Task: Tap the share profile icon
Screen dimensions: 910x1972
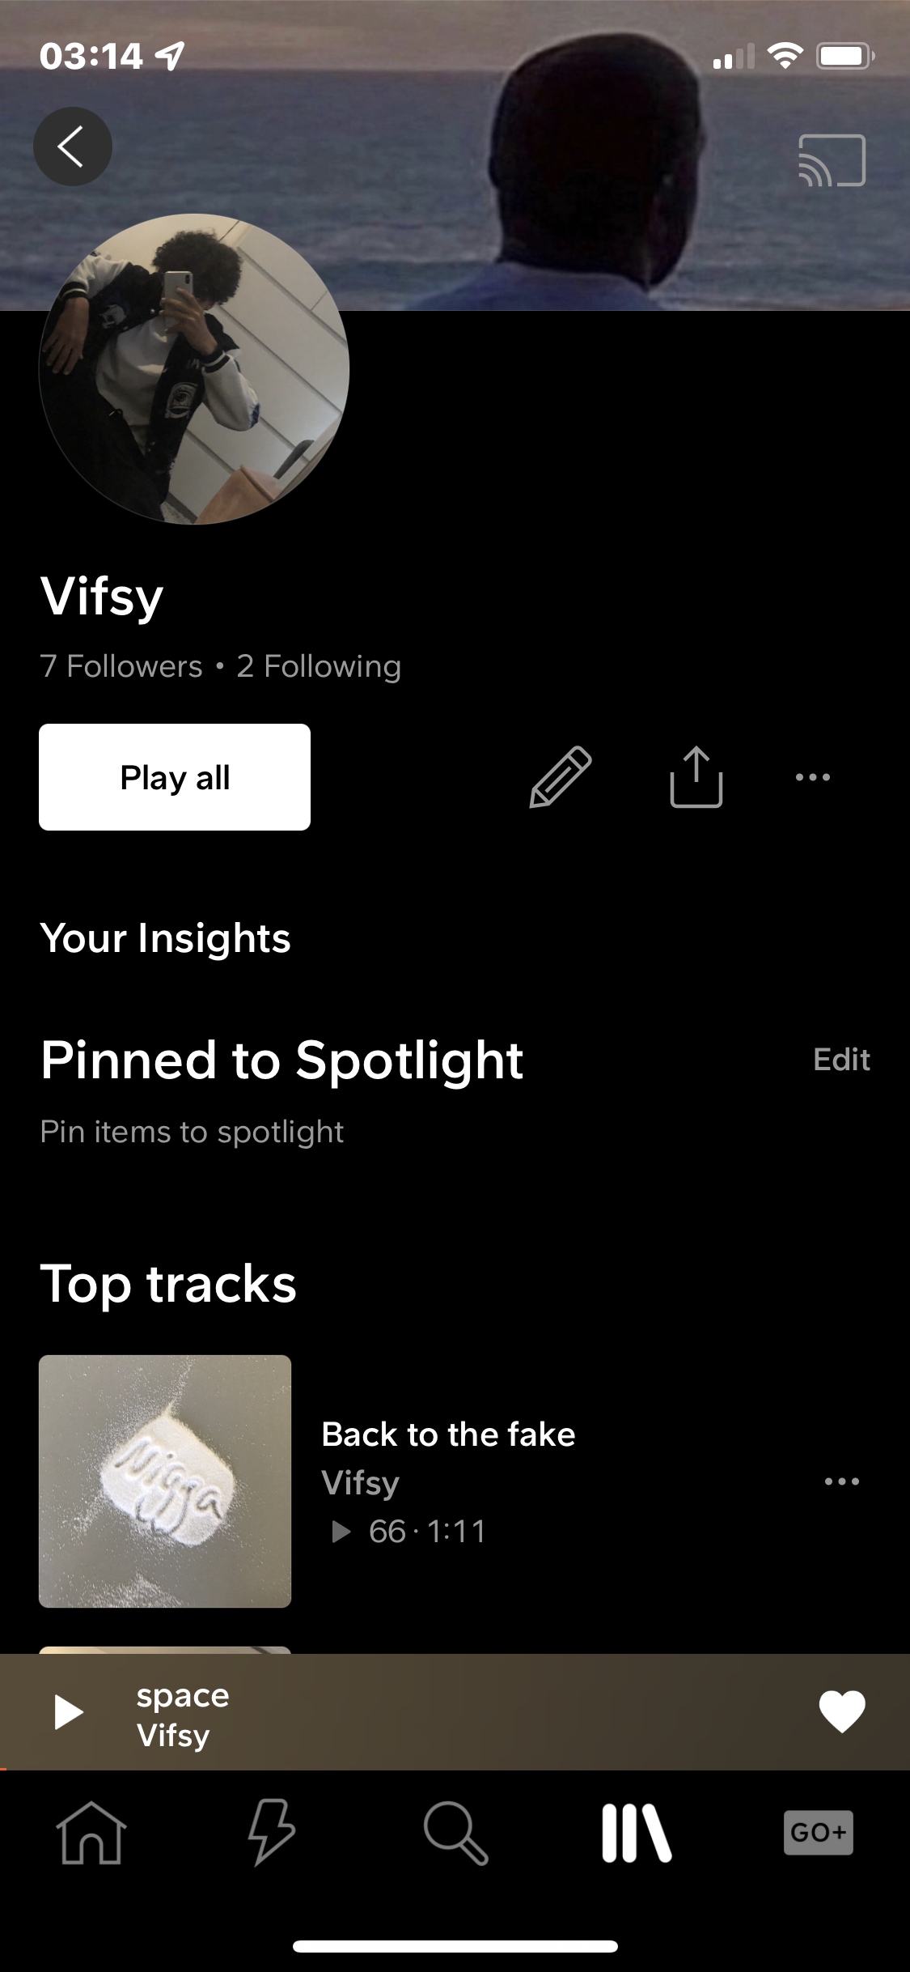Action: [x=696, y=777]
